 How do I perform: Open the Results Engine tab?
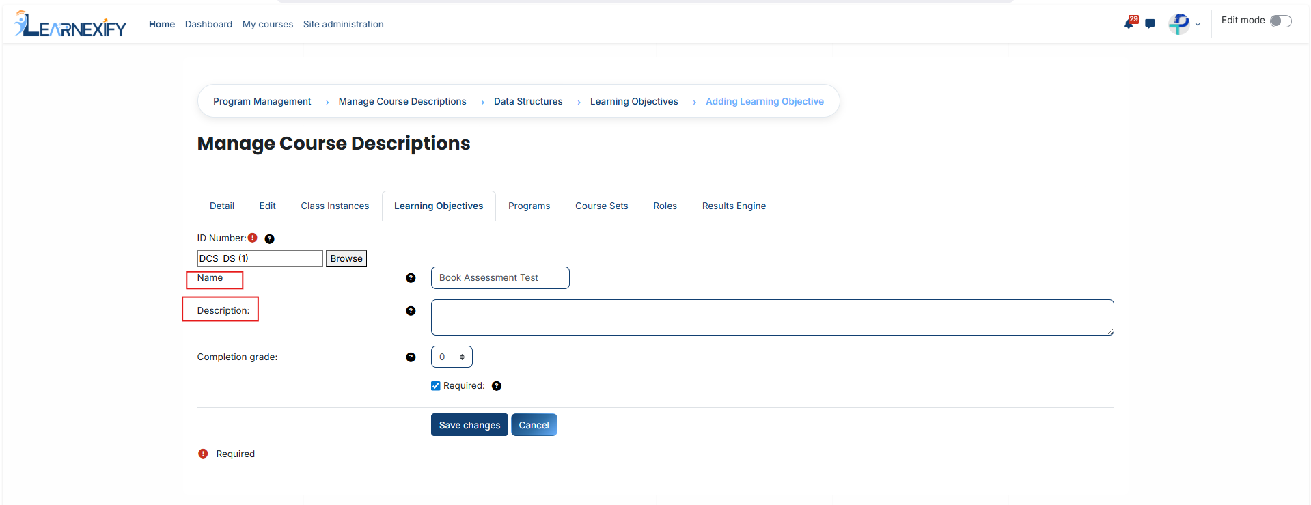734,206
